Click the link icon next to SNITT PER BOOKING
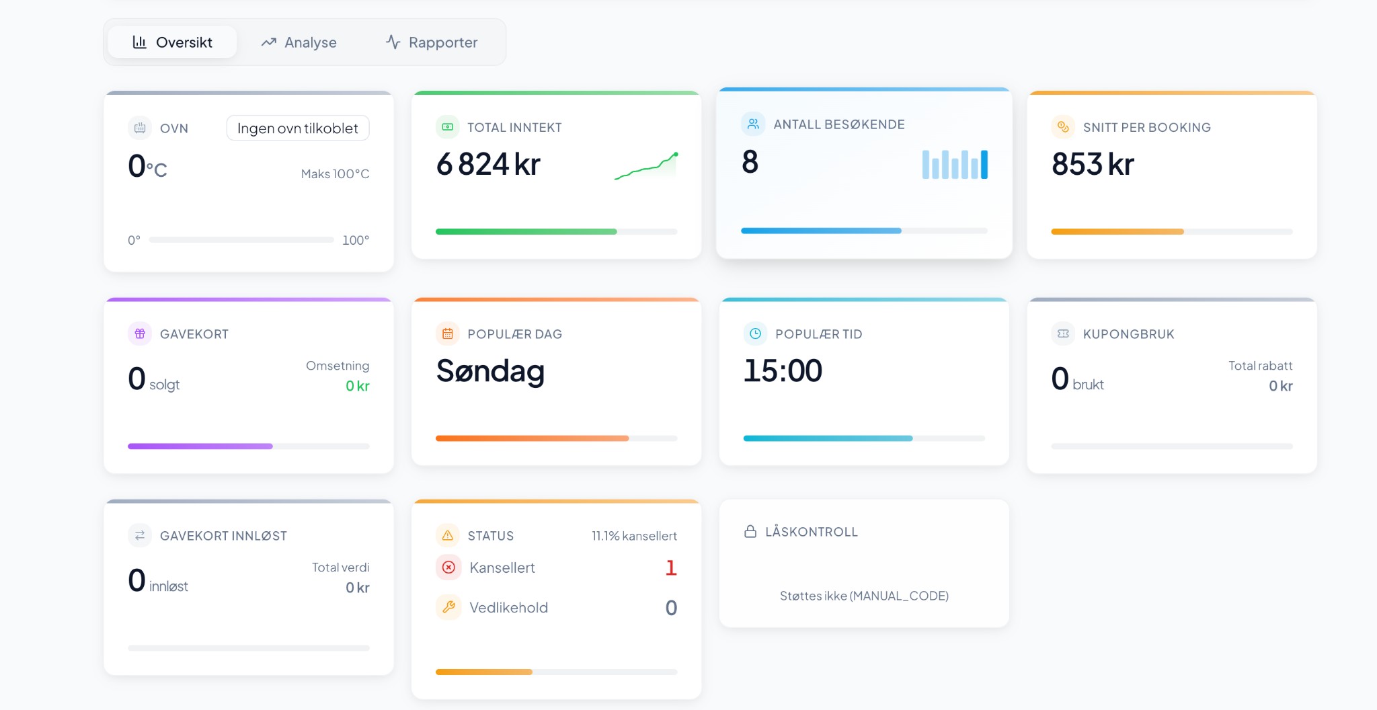 [1064, 127]
